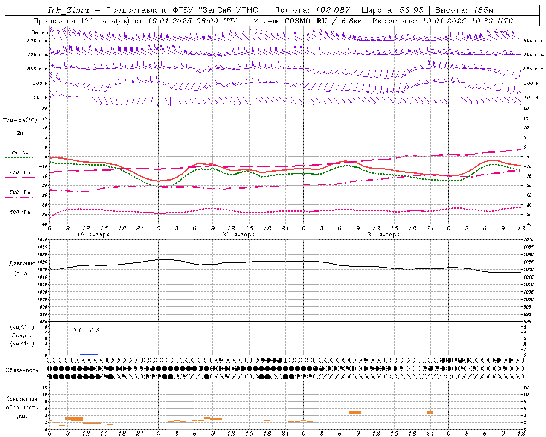Click the "Осадки" precipitation label
This screenshot has height=437, width=546.
tap(22, 335)
